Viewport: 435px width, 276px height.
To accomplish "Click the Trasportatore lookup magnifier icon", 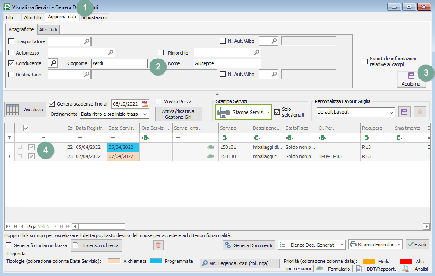I will tap(87, 41).
